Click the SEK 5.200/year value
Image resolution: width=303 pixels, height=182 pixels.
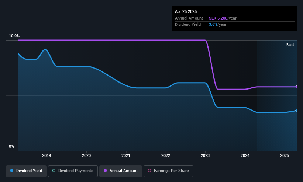223,18
